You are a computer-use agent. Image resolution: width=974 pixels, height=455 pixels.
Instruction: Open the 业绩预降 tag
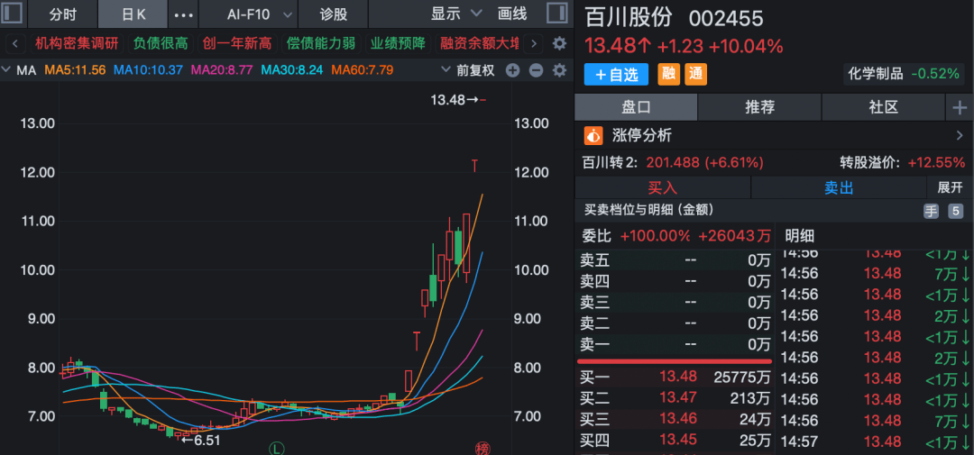click(x=398, y=43)
